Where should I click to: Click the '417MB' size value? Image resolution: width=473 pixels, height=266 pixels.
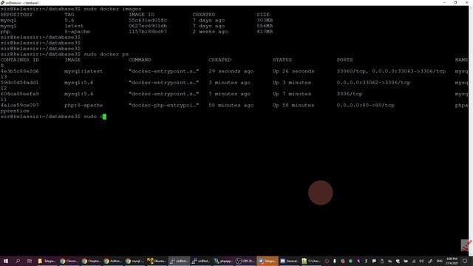pos(265,32)
